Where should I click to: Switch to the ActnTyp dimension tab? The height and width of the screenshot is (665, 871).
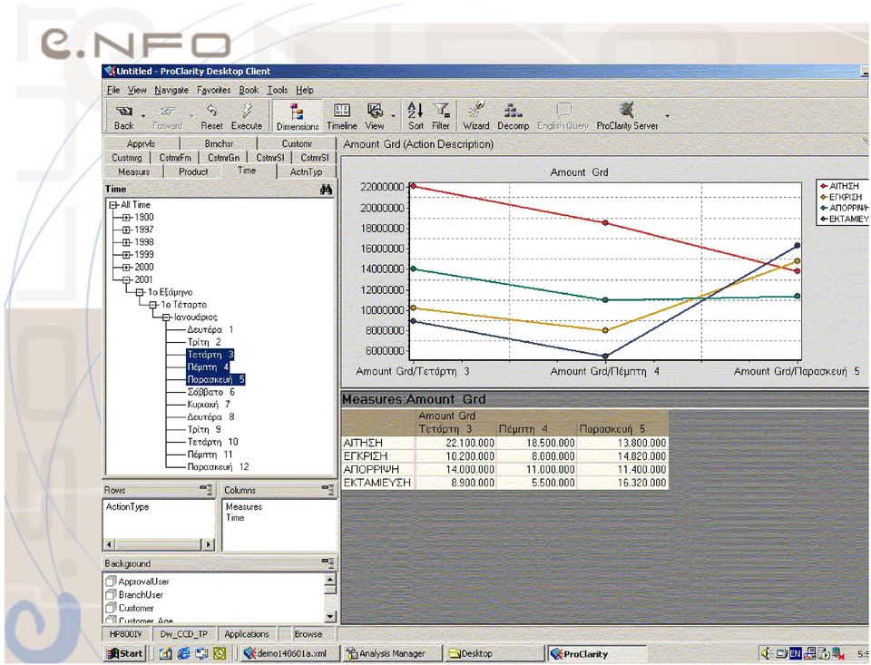coord(306,171)
